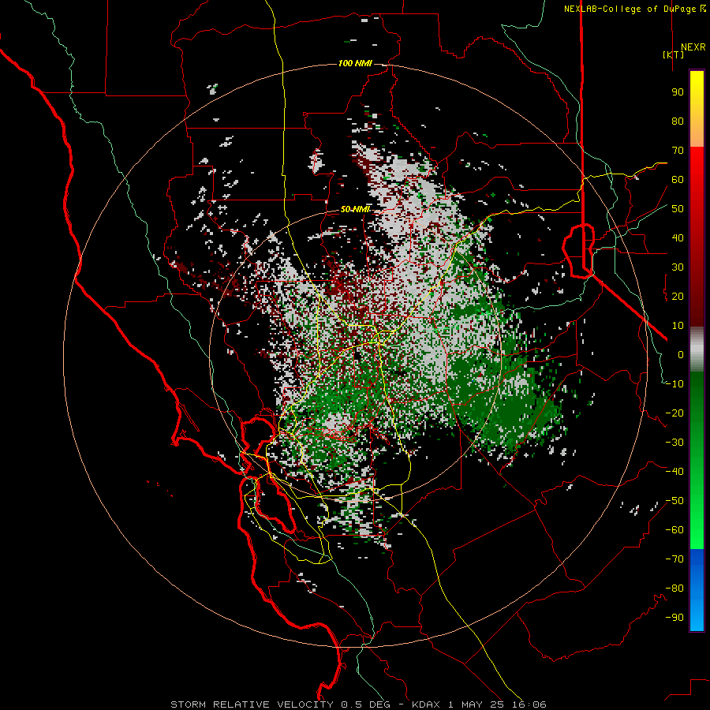Click the KDAX radar site identifier
Viewport: 710px width, 710px height.
point(426,704)
